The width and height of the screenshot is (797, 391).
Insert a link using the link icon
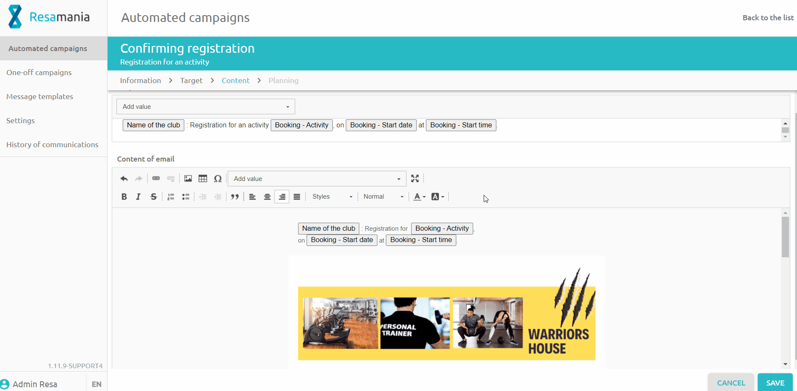pos(156,178)
